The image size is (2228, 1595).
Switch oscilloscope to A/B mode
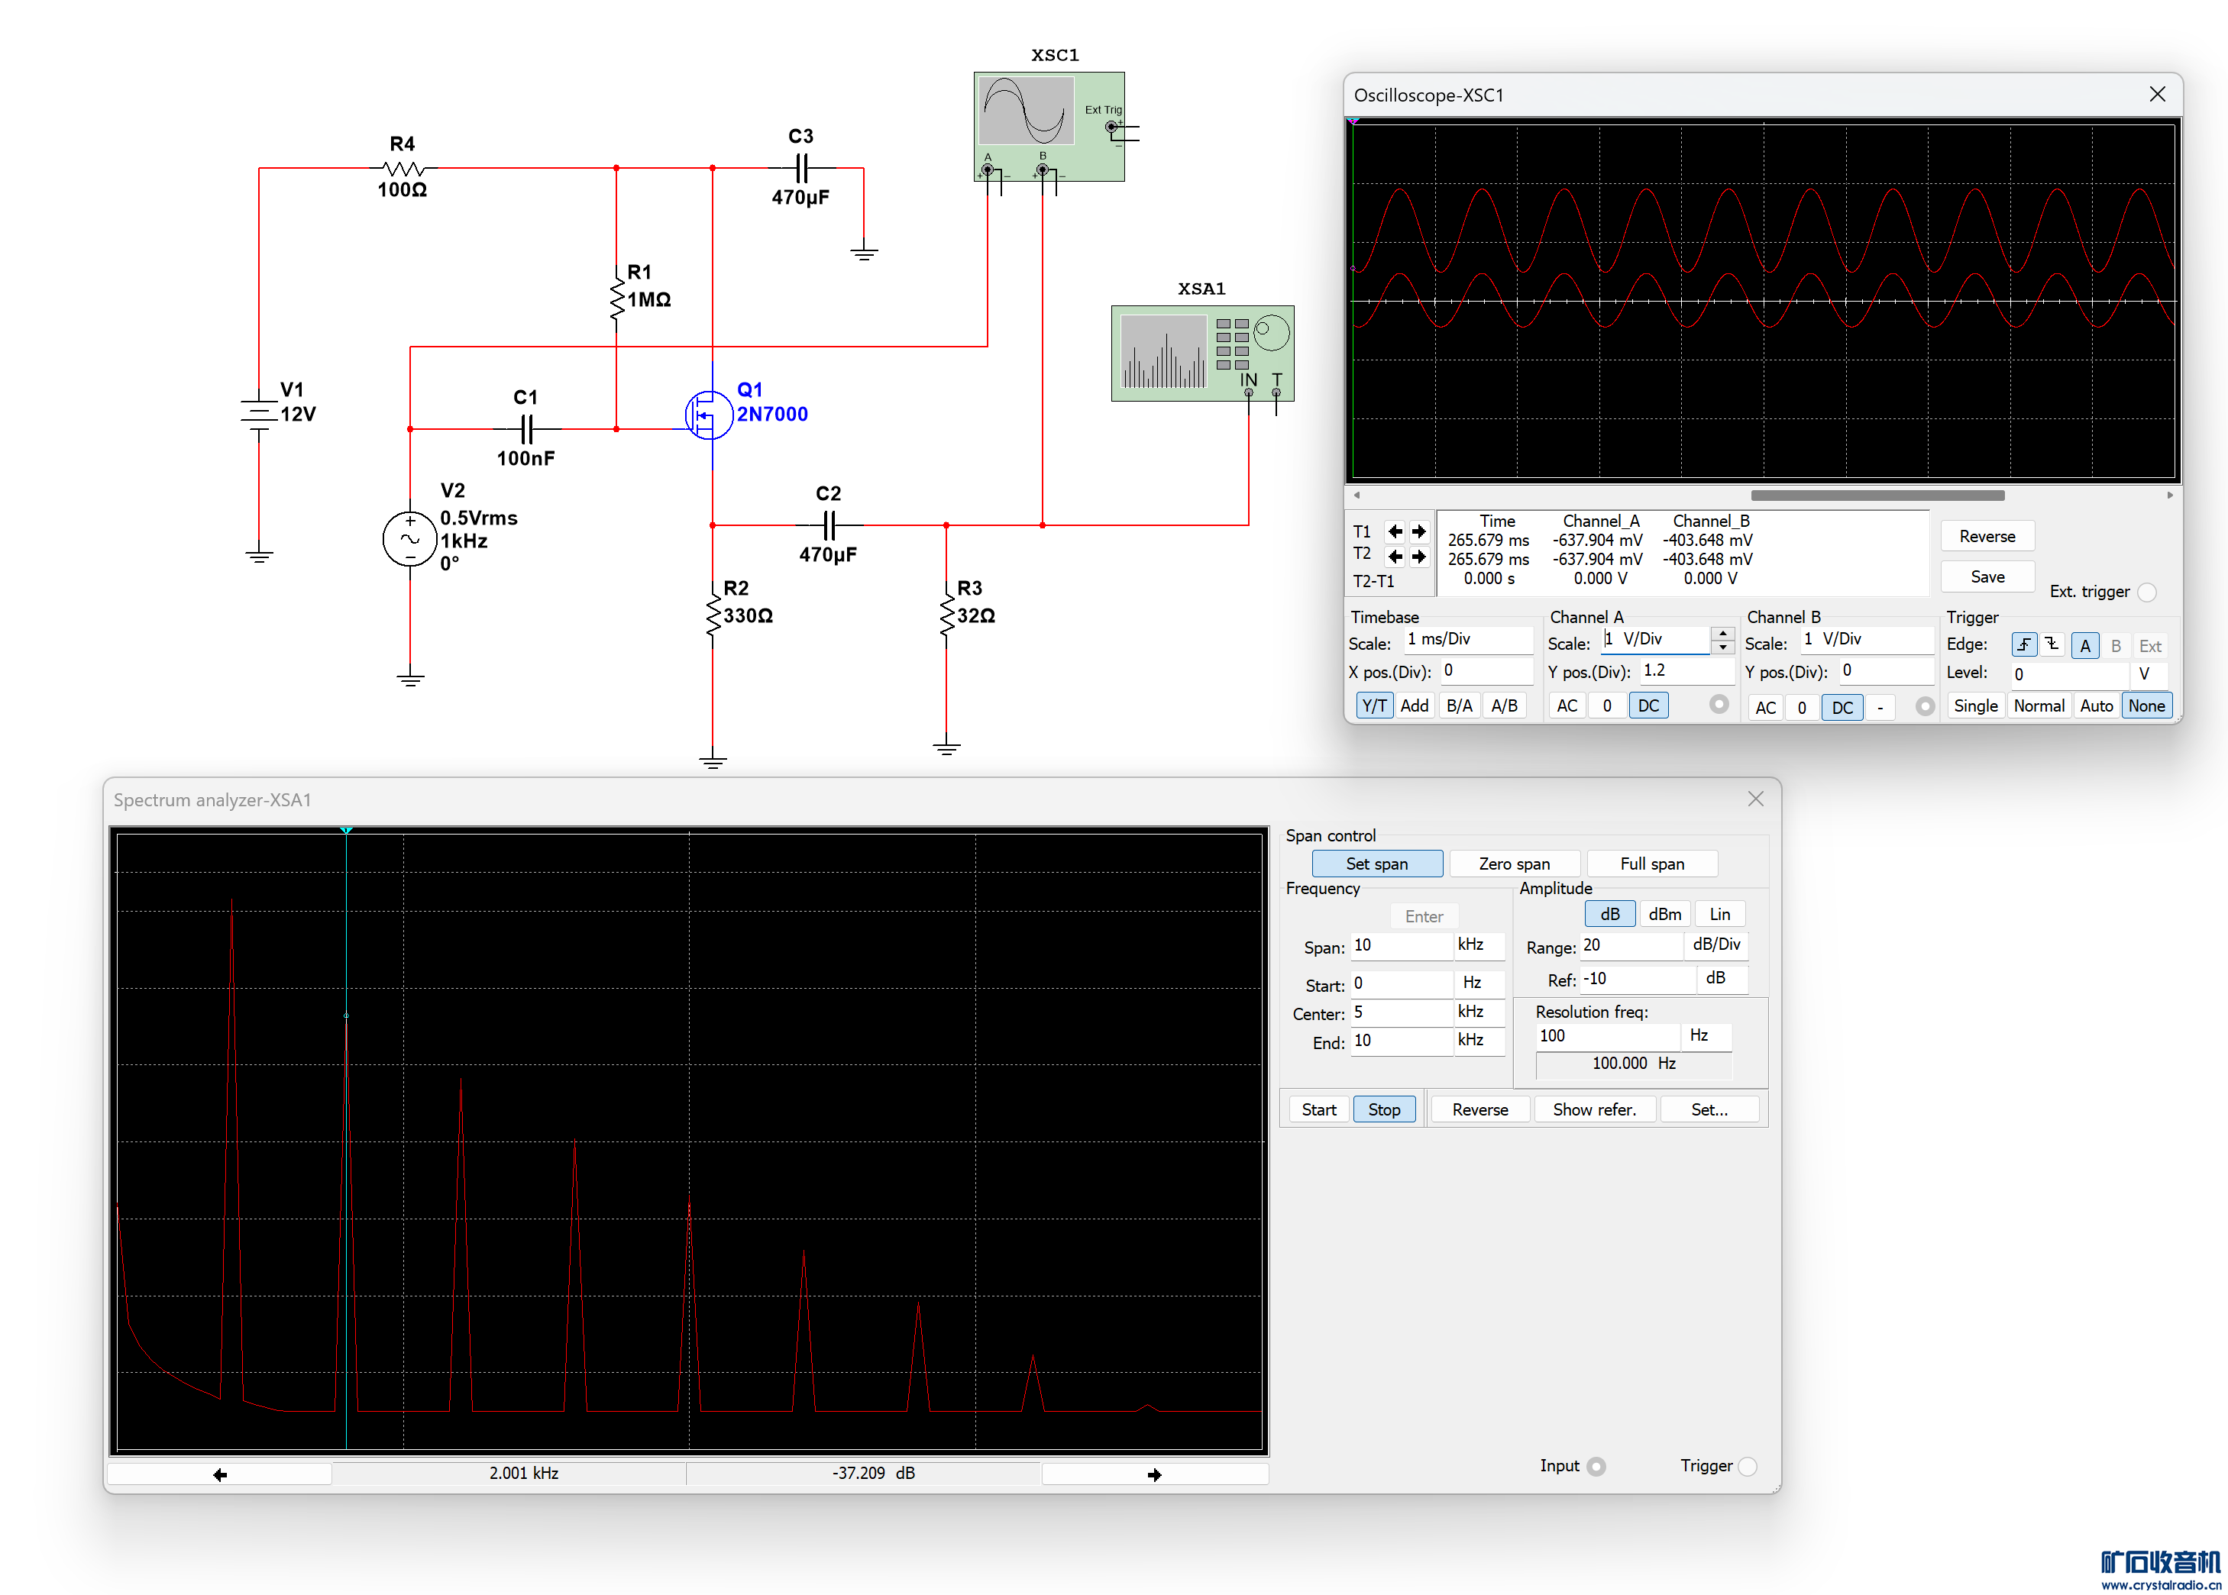click(x=1504, y=705)
